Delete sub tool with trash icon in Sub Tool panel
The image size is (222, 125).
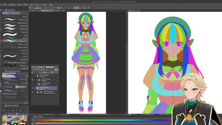pos(27,69)
